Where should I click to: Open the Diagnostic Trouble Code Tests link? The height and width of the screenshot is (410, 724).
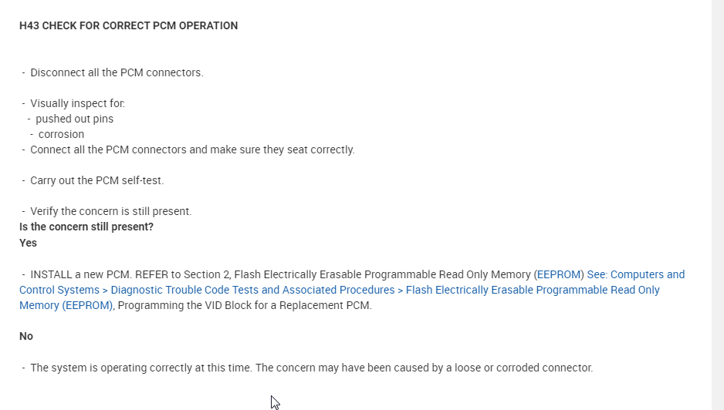pos(252,290)
